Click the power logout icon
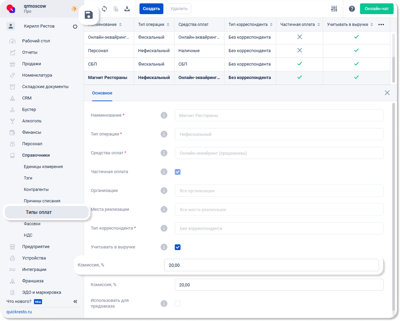This screenshot has height=321, width=400. (75, 27)
